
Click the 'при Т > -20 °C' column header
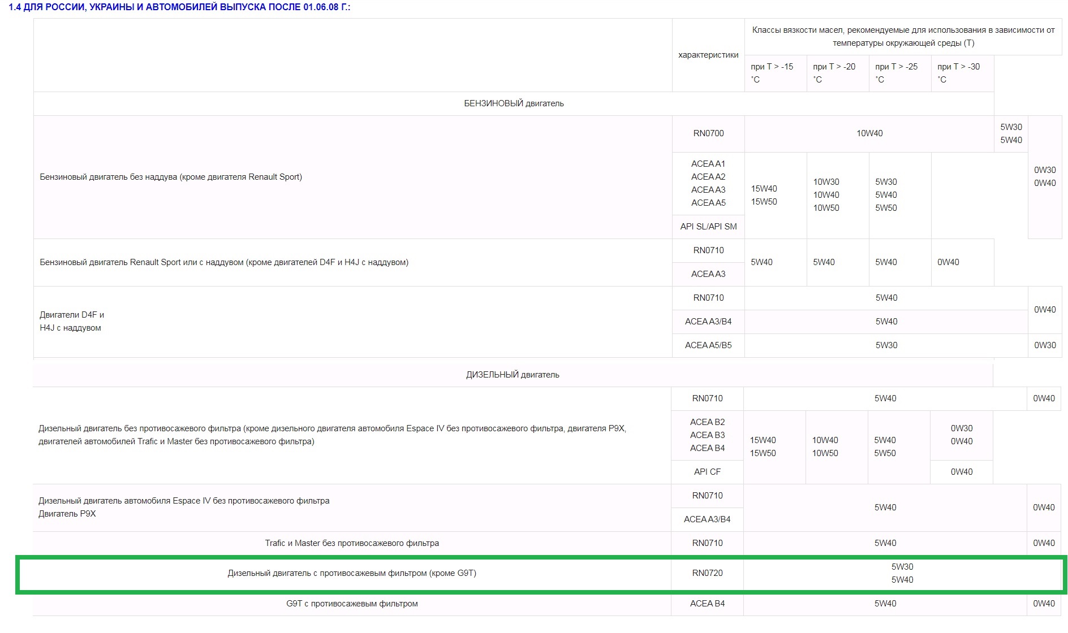[838, 73]
